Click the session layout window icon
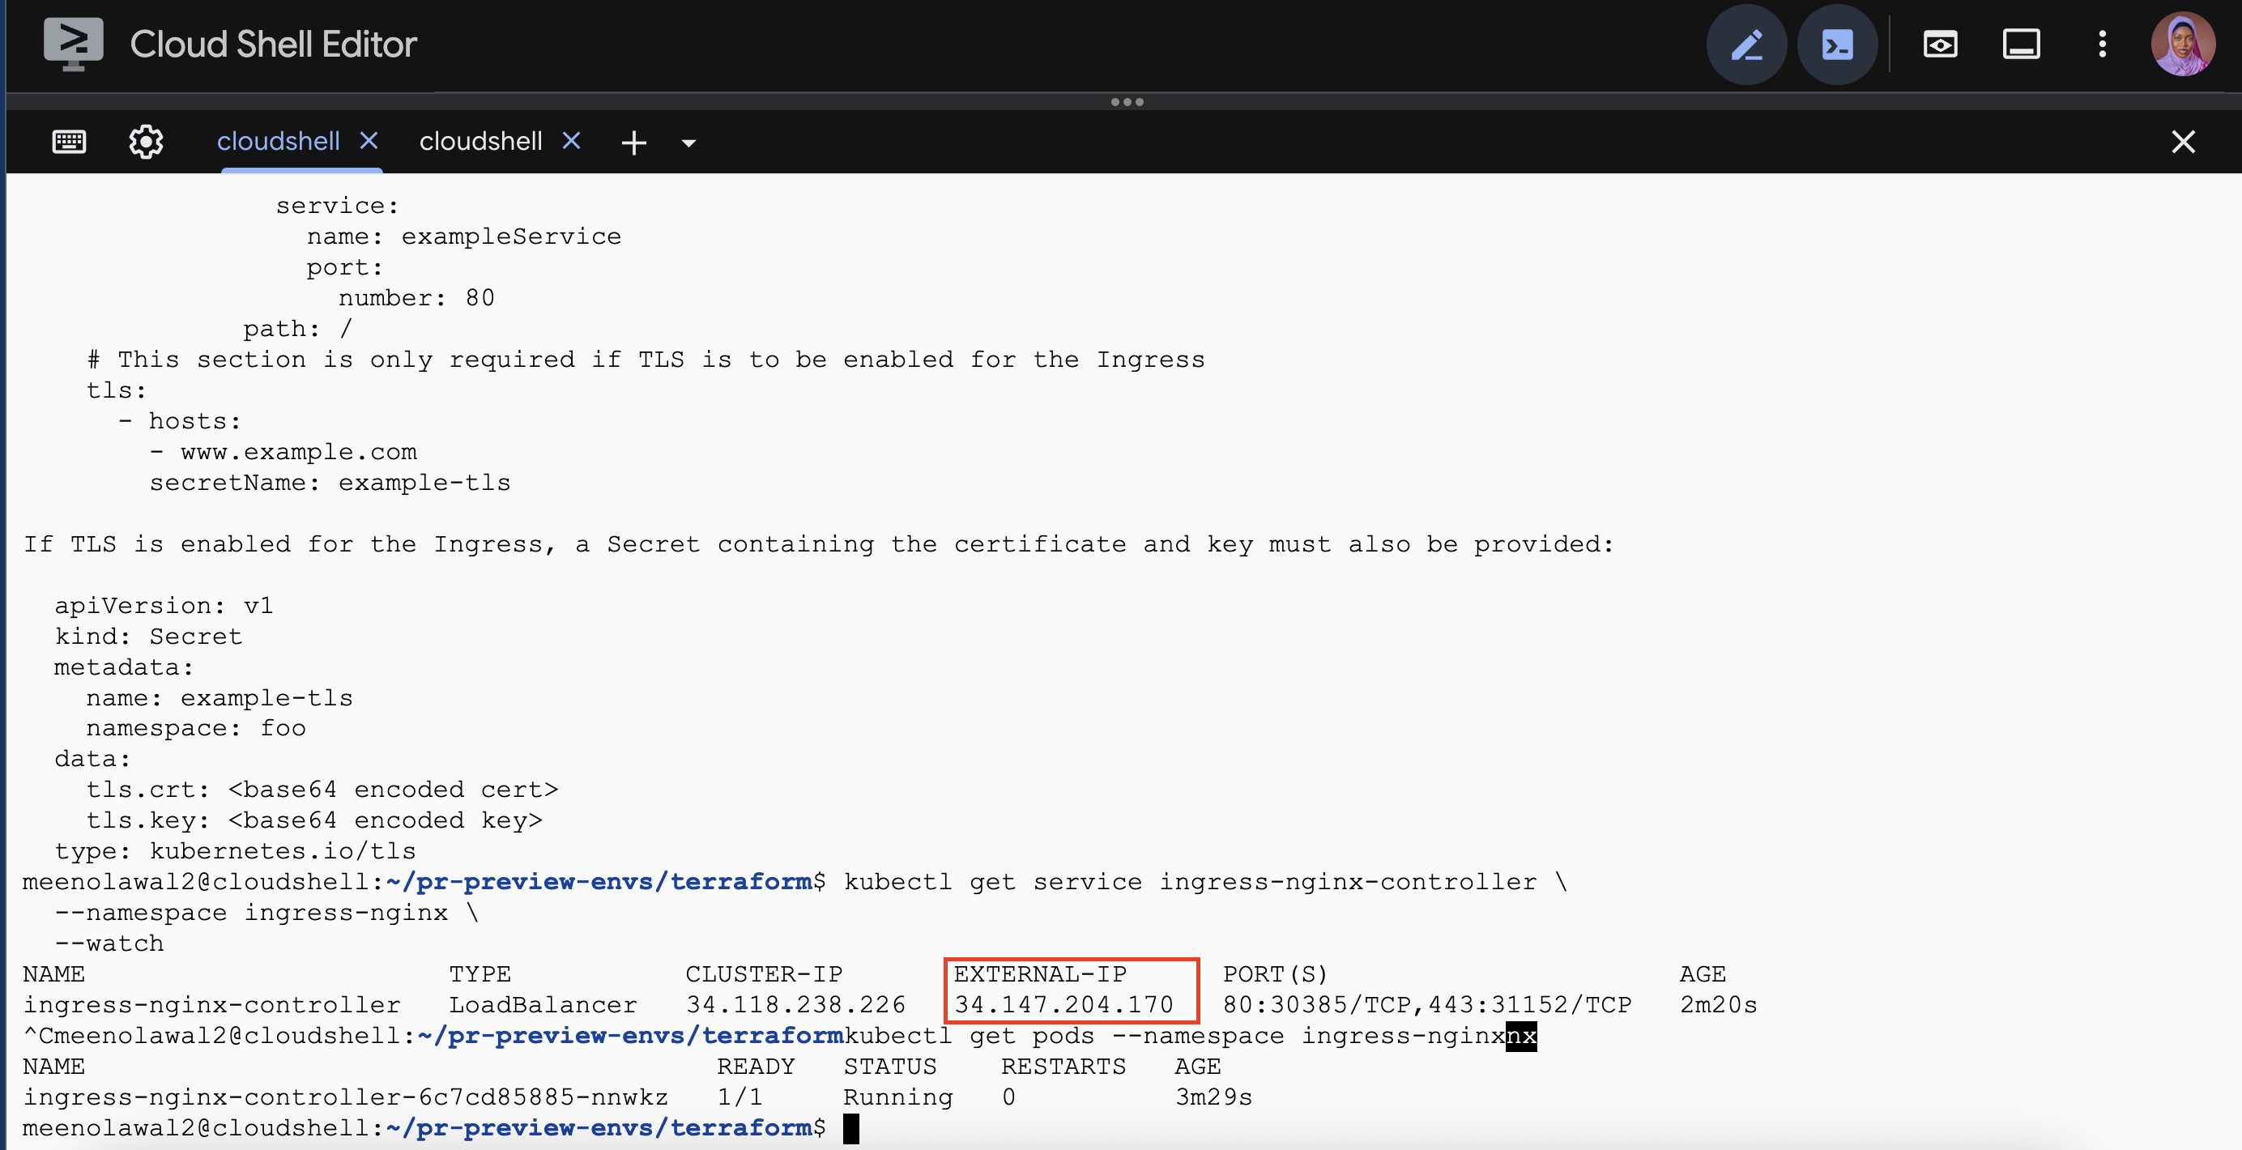This screenshot has width=2242, height=1150. [2021, 45]
